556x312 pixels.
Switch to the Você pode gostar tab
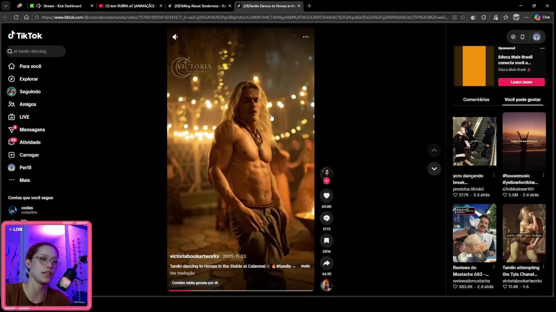(523, 100)
